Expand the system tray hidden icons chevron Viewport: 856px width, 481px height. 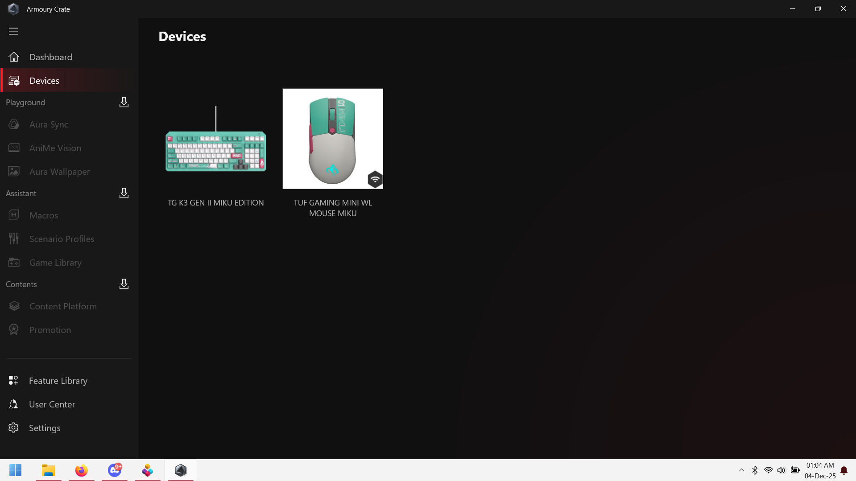[x=741, y=470]
